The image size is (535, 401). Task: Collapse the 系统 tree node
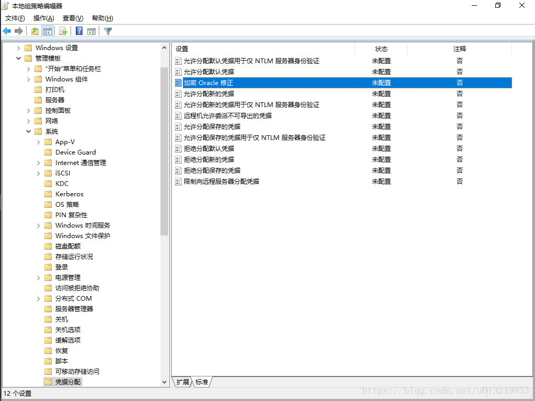pos(29,132)
